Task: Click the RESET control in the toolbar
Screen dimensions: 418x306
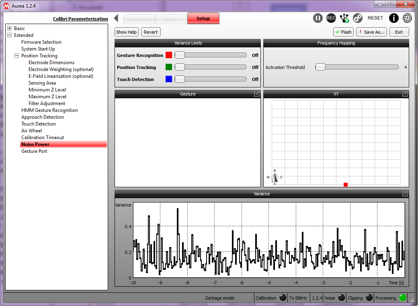Action: point(375,18)
